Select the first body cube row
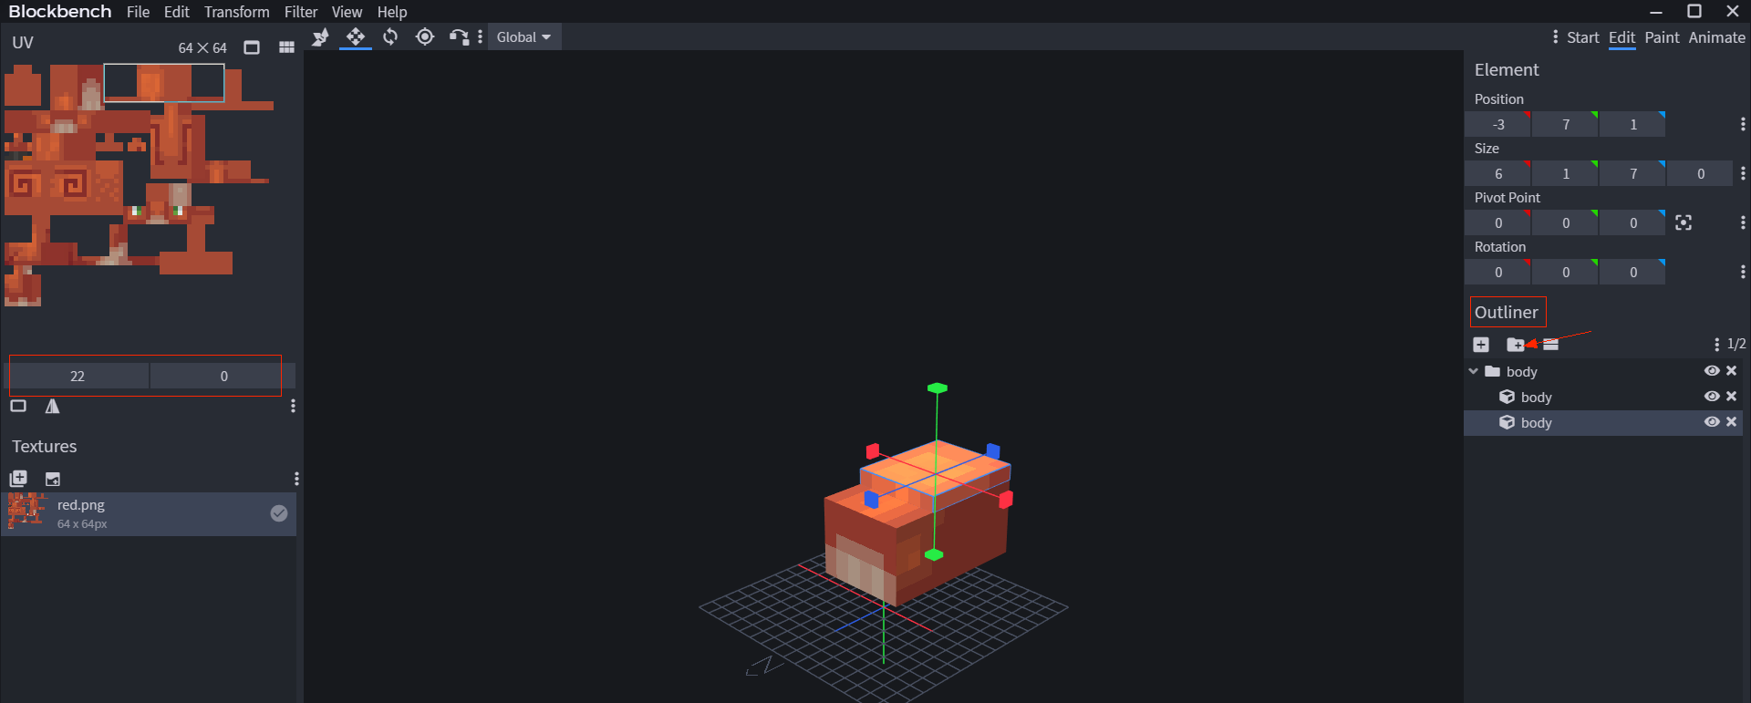 [1602, 397]
